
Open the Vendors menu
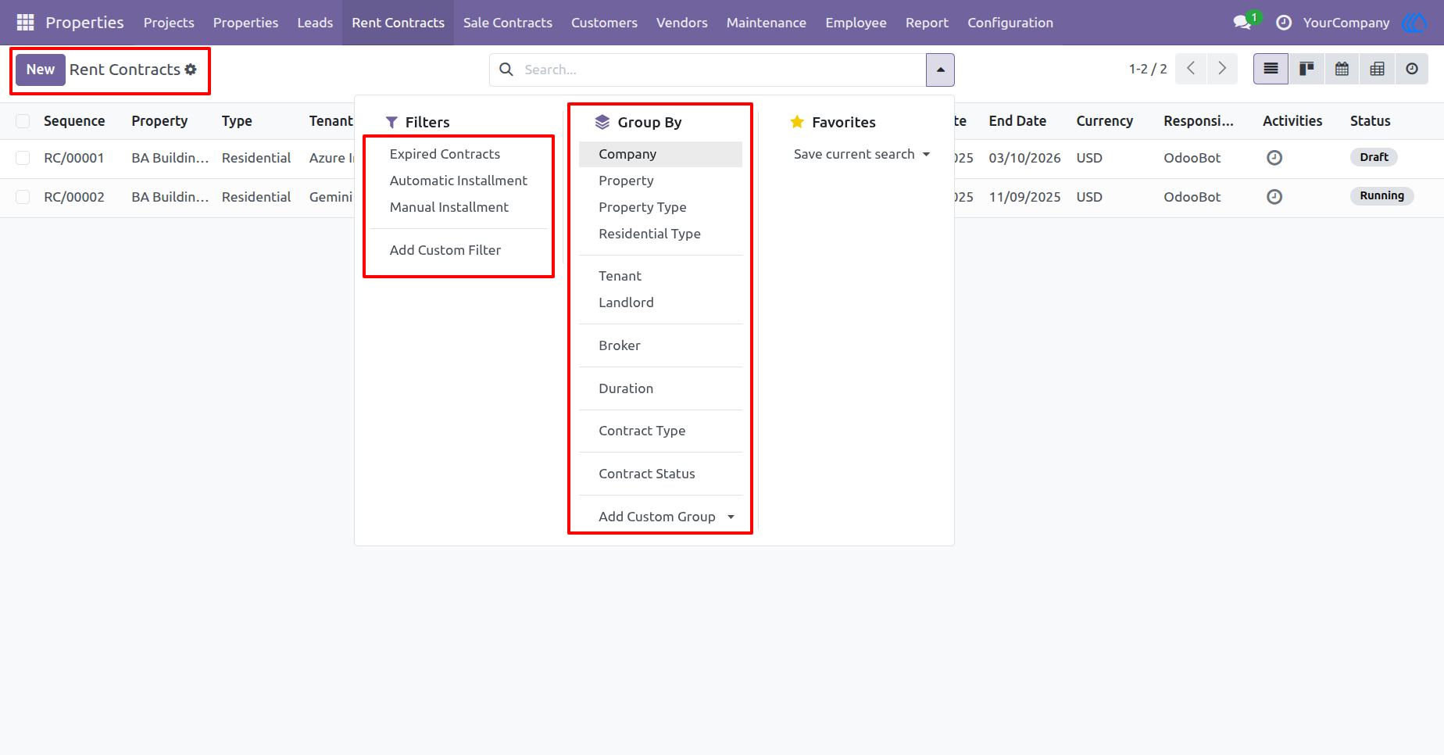681,23
